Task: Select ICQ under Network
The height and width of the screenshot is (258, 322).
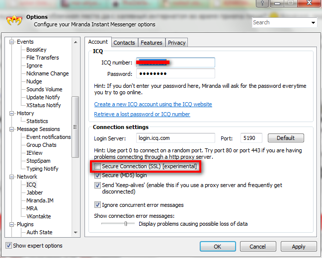Action: (x=31, y=185)
